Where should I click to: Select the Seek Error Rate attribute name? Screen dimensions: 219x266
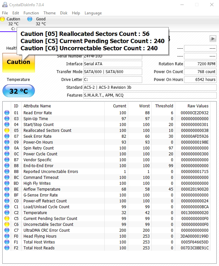click(37, 136)
